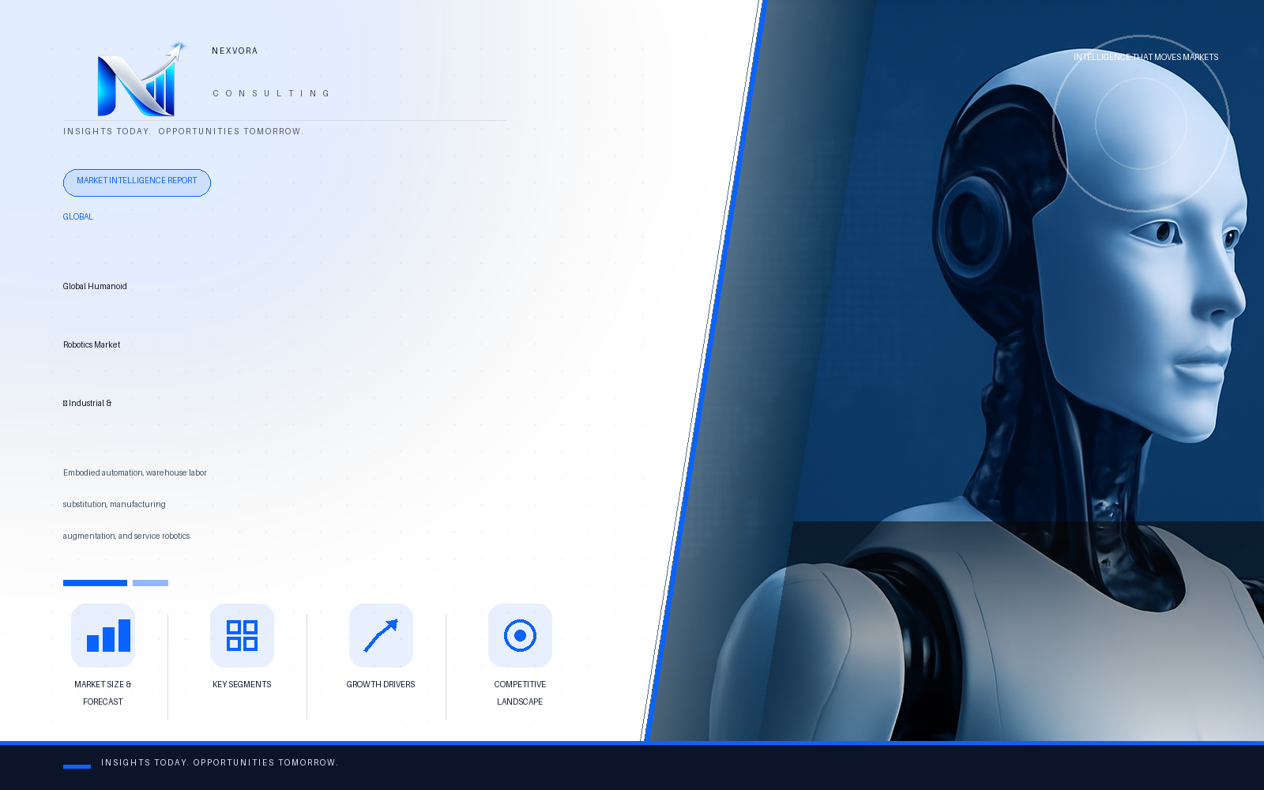This screenshot has width=1264, height=790.
Task: Select the Key Segments grid icon
Action: click(242, 635)
